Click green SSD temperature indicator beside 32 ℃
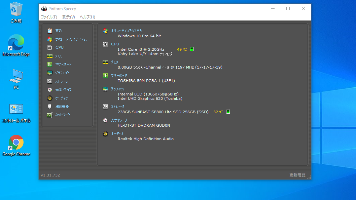 [228, 112]
